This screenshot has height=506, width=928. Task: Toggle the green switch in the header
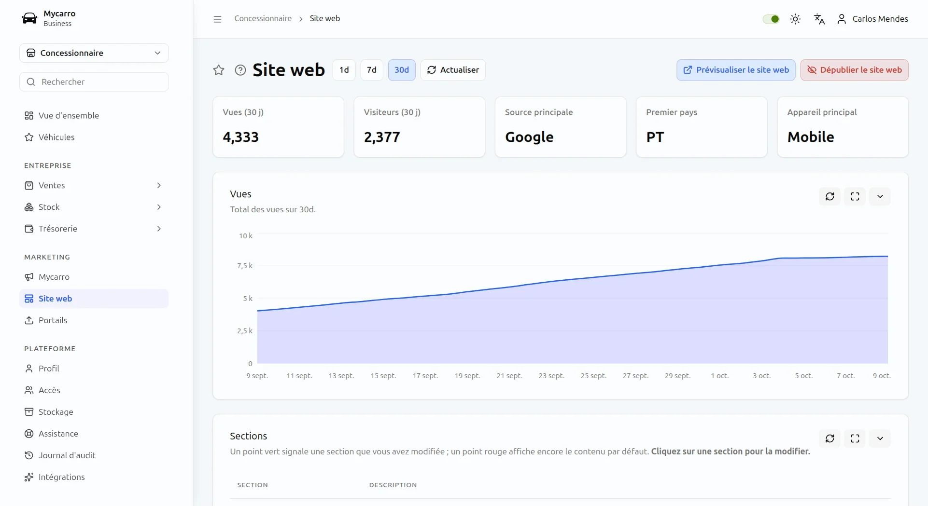(x=771, y=19)
